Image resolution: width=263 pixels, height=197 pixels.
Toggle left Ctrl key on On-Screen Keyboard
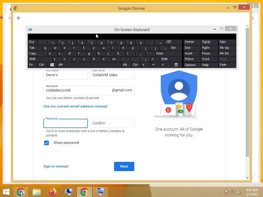(x=42, y=65)
